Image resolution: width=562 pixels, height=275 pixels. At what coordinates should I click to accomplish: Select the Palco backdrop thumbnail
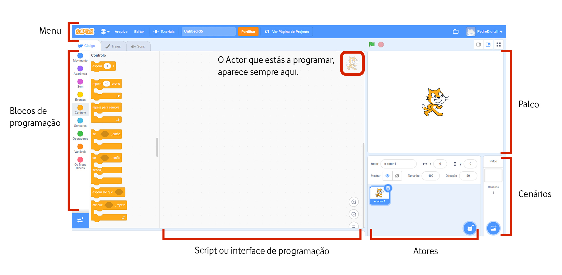pyautogui.click(x=493, y=175)
